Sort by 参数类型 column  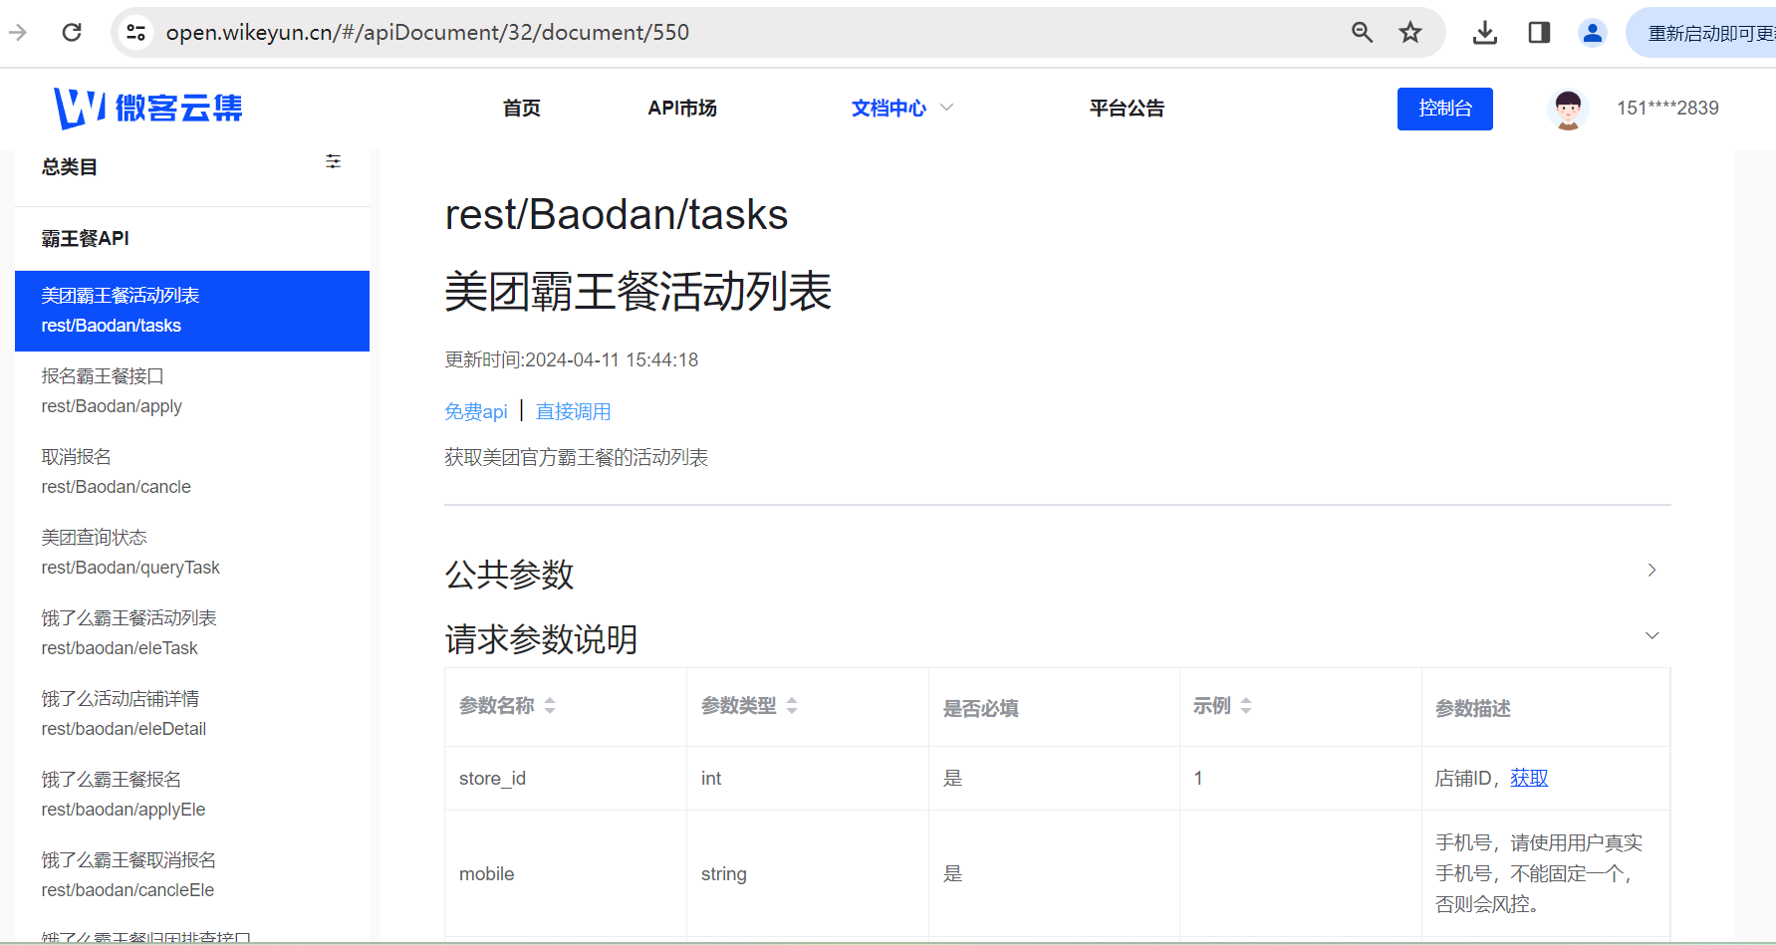(x=792, y=706)
